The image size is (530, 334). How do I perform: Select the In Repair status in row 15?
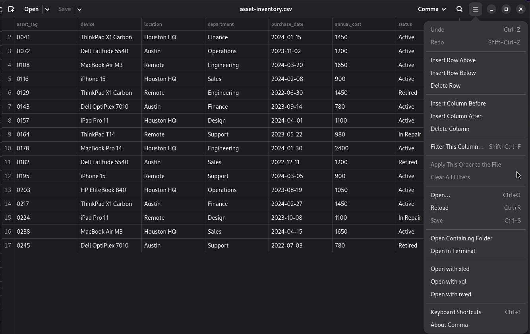[x=410, y=218]
